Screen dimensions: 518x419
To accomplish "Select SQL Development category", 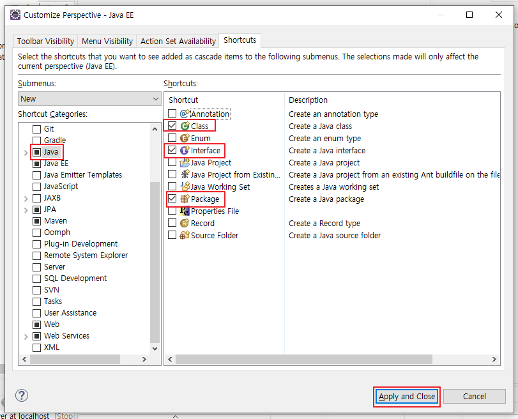I will 75,278.
